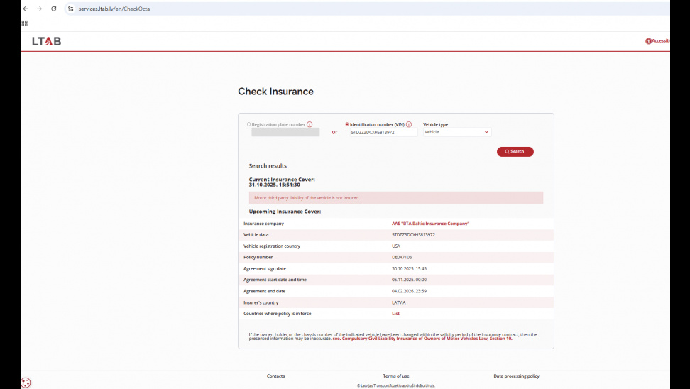690x389 pixels.
Task: Click info icon beside Registration plate number
Action: 310,124
